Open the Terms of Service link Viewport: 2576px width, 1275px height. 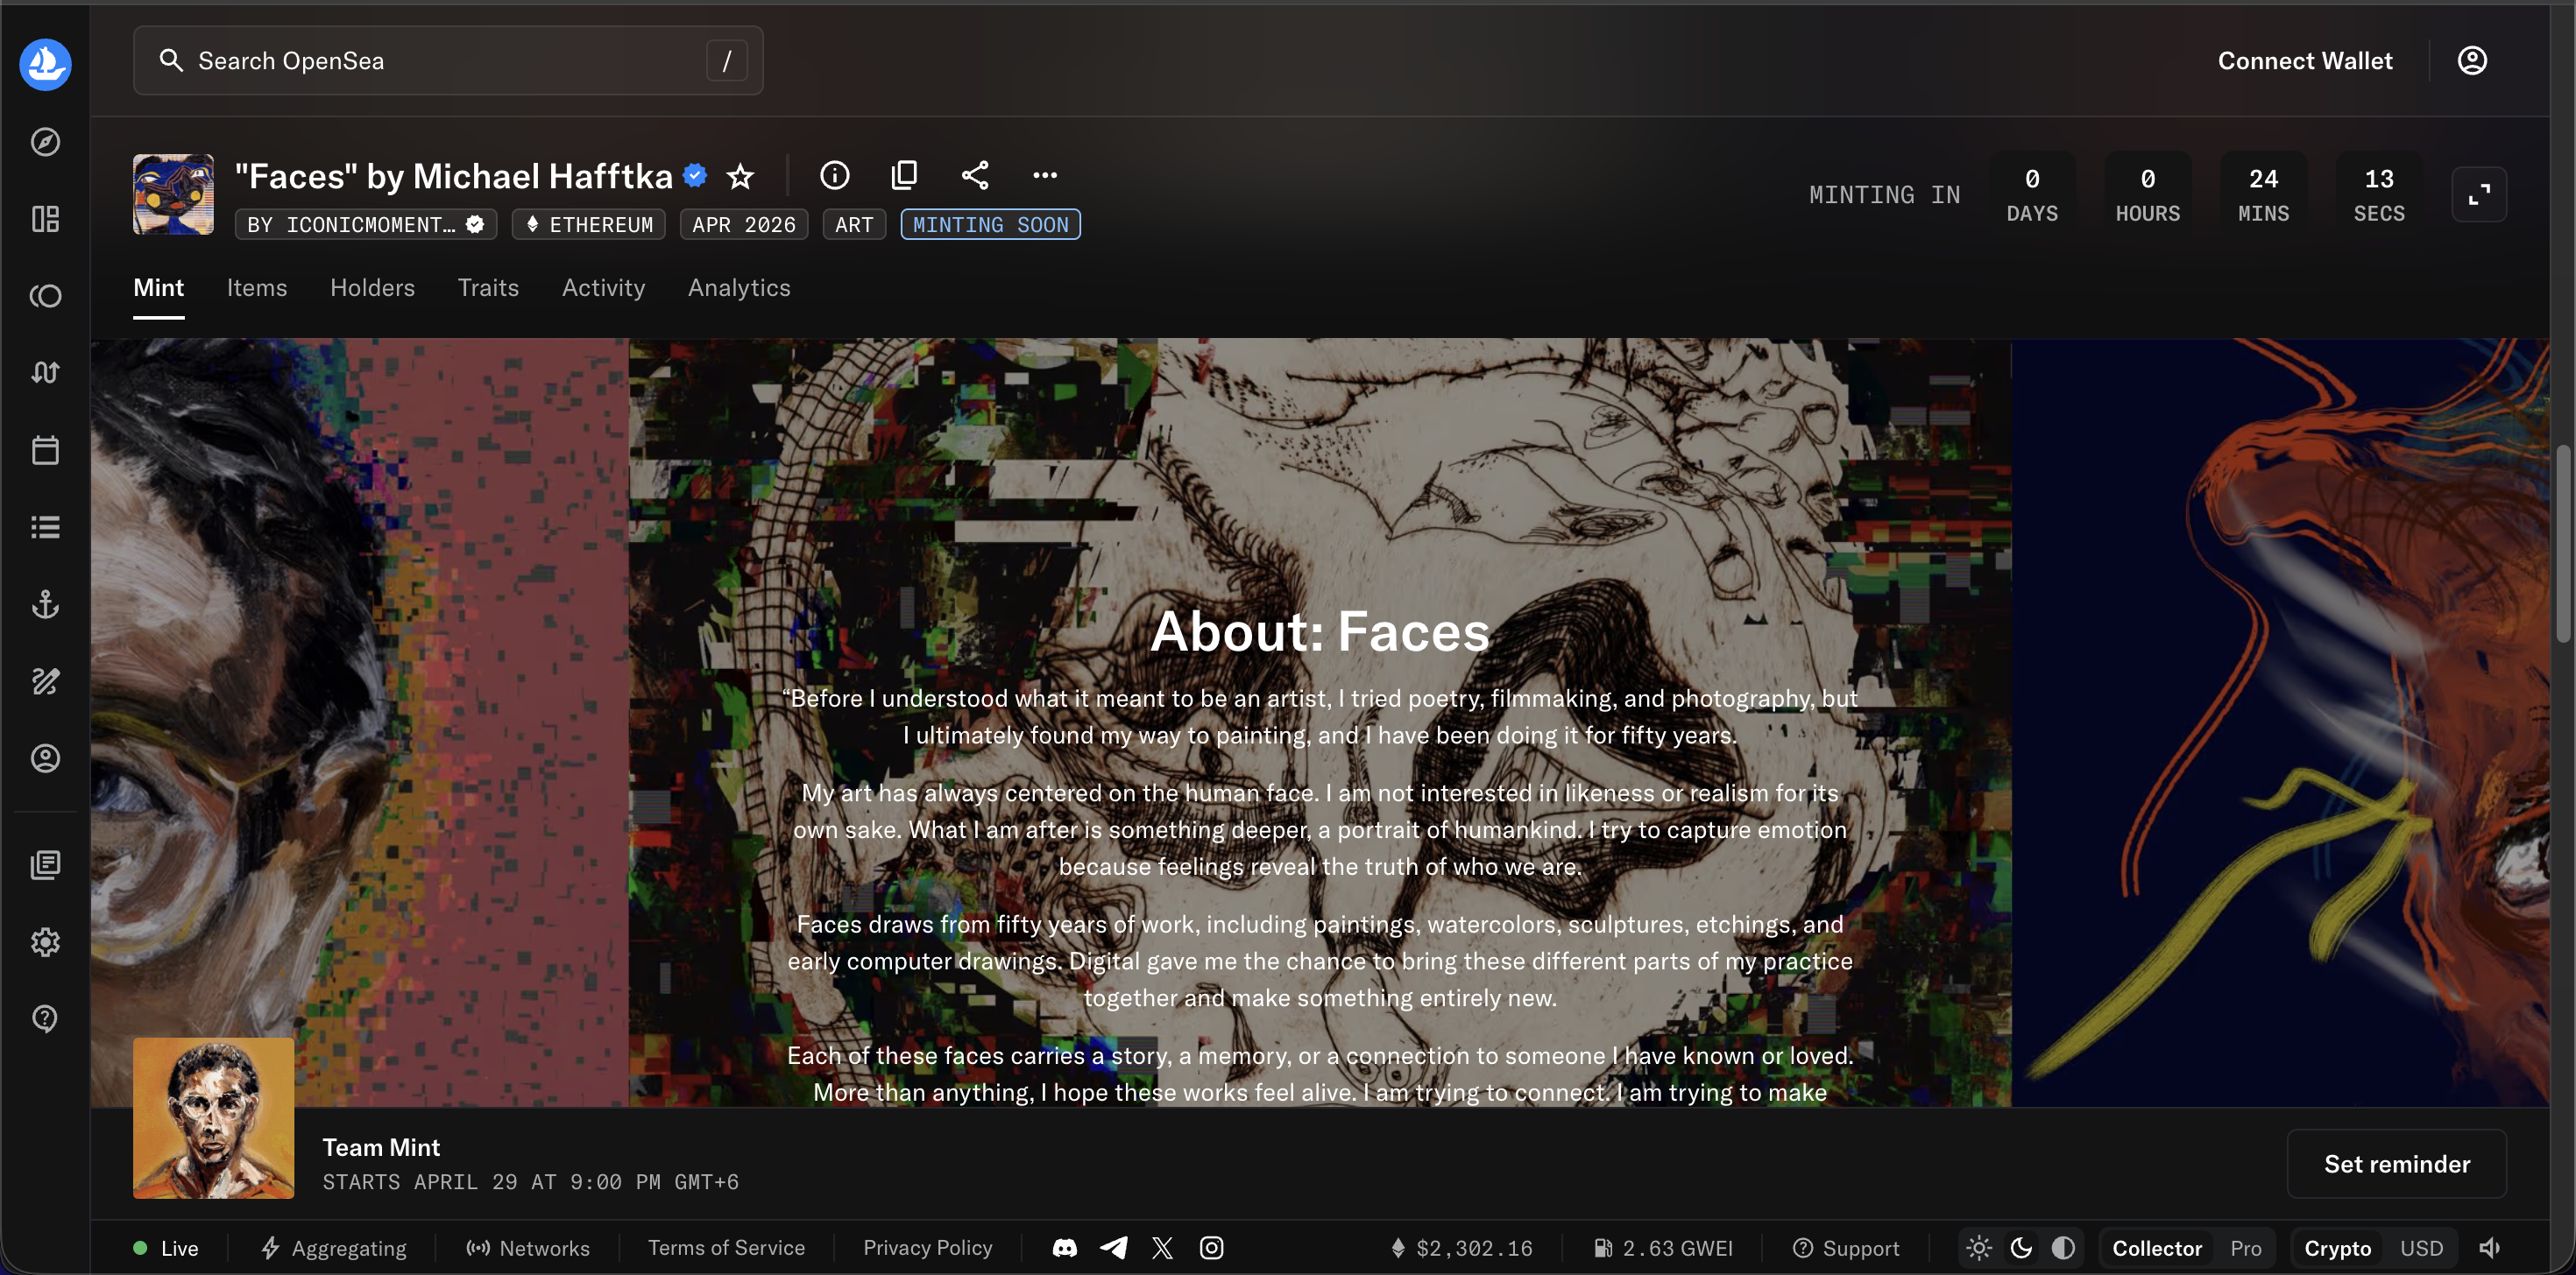pos(726,1248)
